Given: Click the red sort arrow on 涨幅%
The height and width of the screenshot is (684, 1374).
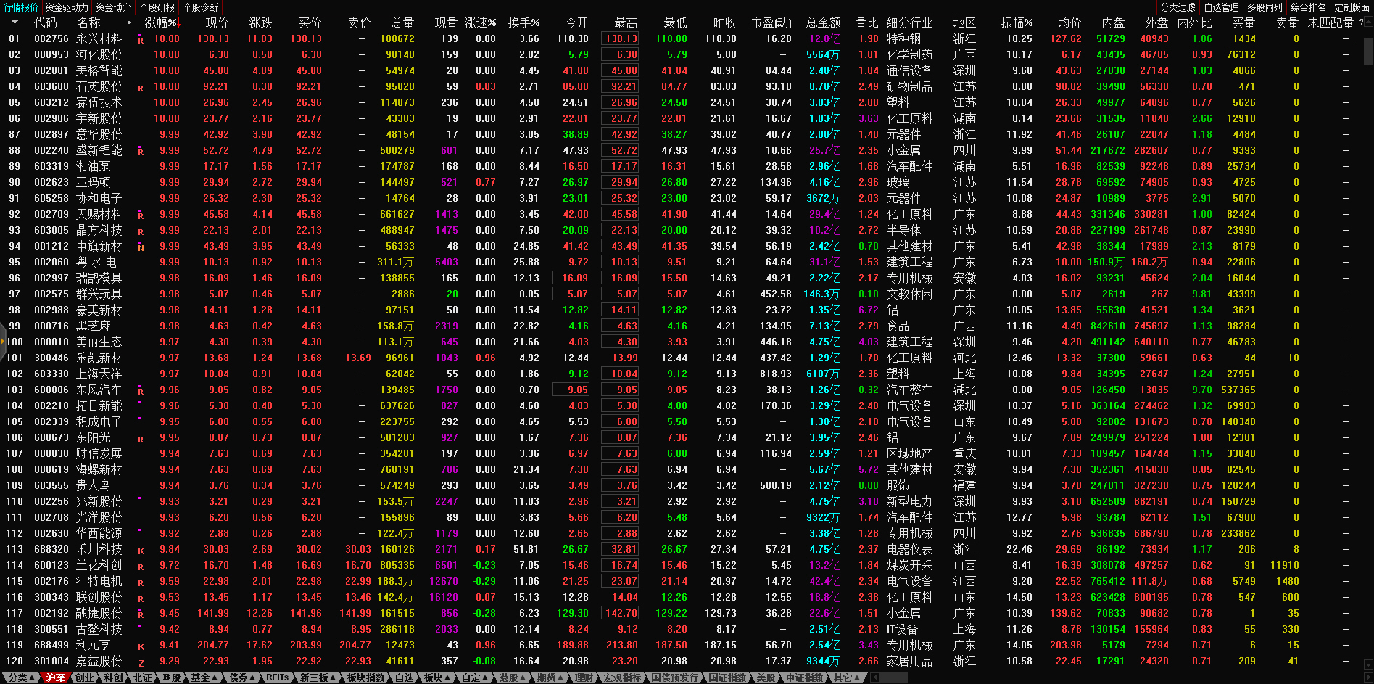Looking at the screenshot, I should [x=178, y=23].
